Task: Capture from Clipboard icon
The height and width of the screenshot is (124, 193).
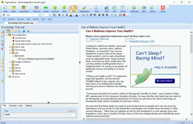Action: point(134,9)
